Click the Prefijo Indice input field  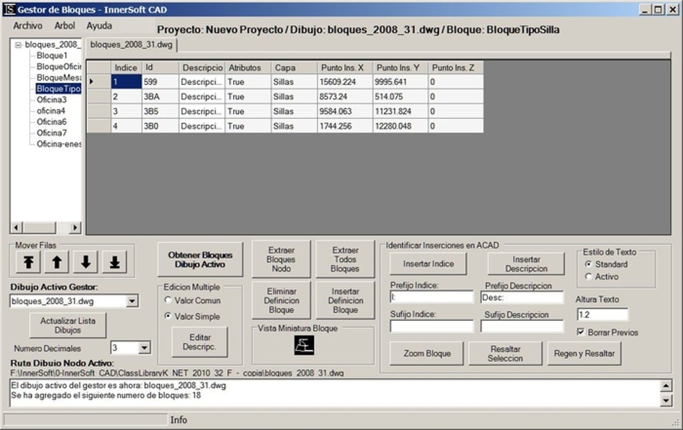(431, 297)
